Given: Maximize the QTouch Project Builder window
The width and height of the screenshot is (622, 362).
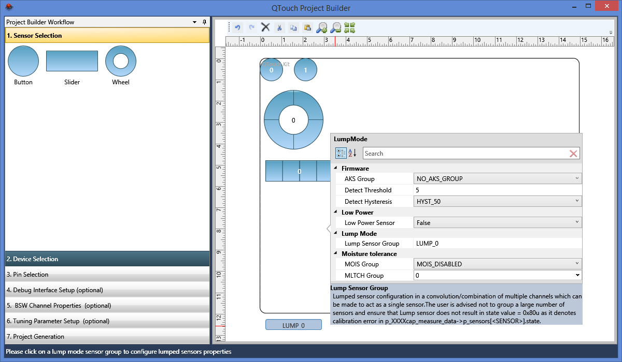Looking at the screenshot, I should click(x=588, y=6).
